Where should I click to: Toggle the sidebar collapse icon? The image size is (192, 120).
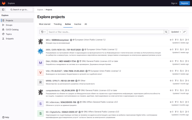click(3, 10)
